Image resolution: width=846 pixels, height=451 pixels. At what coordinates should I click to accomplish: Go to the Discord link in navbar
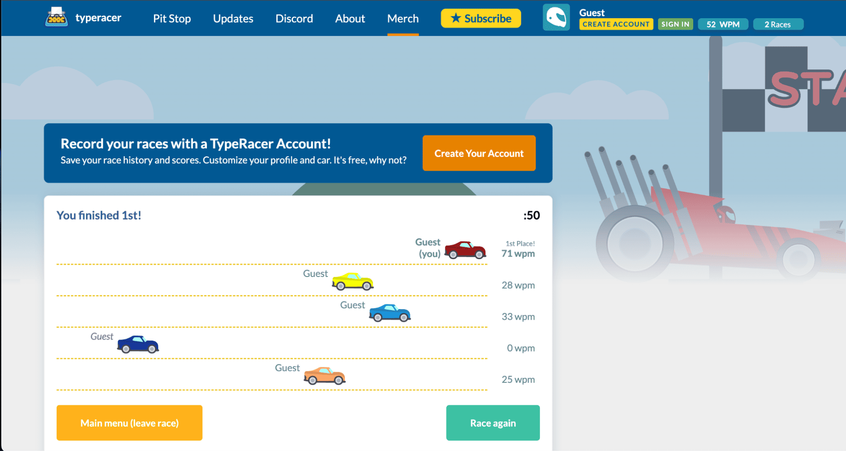point(294,19)
